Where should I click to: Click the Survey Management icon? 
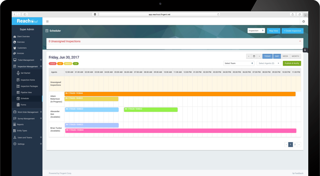(15, 119)
